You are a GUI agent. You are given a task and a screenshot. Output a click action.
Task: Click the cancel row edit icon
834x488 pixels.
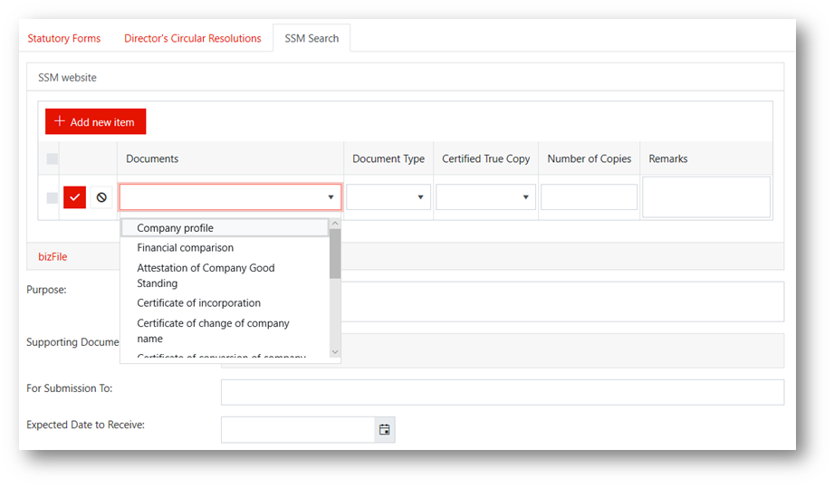coord(101,197)
